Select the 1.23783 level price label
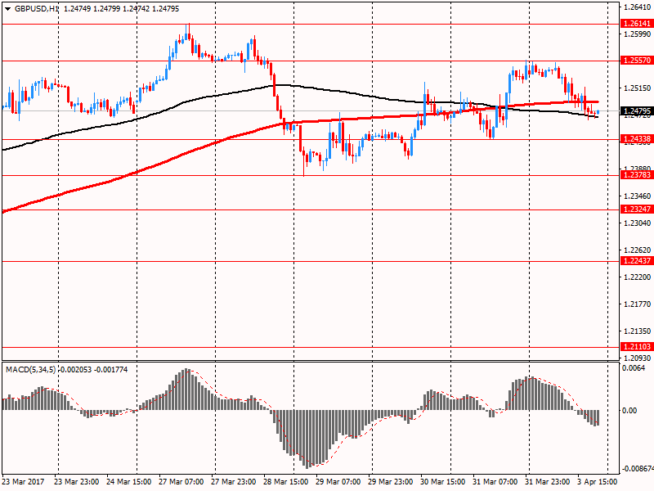 click(x=637, y=175)
